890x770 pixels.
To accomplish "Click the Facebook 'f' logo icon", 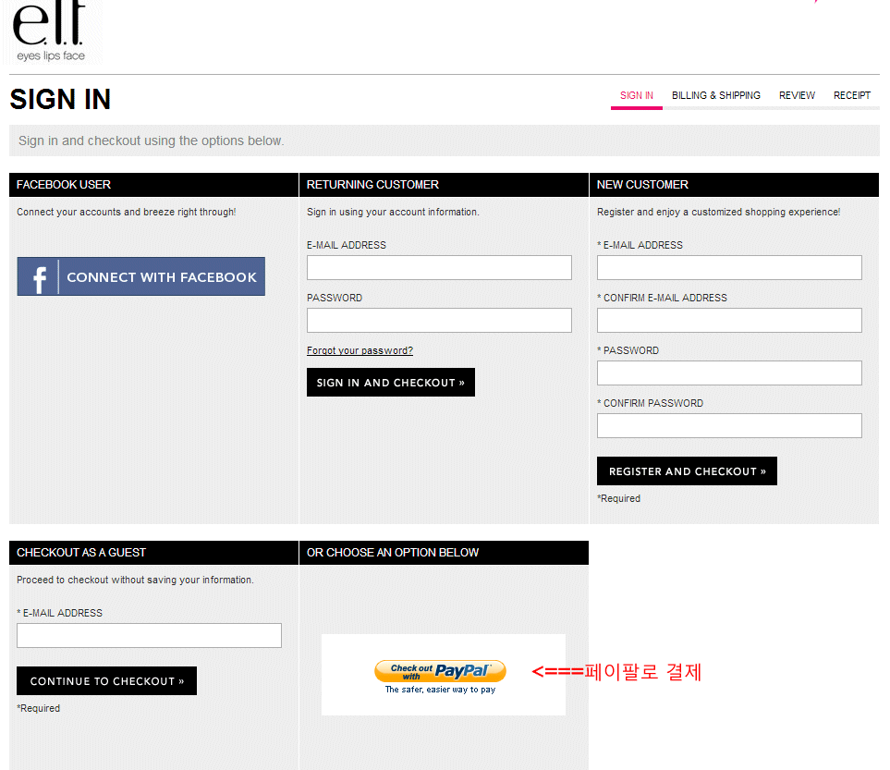I will (x=39, y=277).
